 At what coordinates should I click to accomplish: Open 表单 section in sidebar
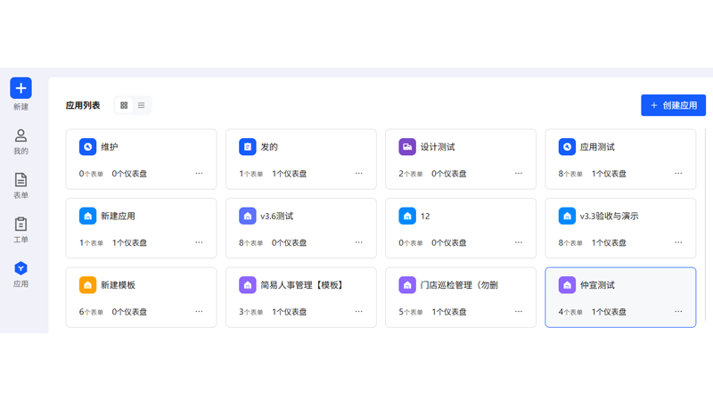click(20, 185)
